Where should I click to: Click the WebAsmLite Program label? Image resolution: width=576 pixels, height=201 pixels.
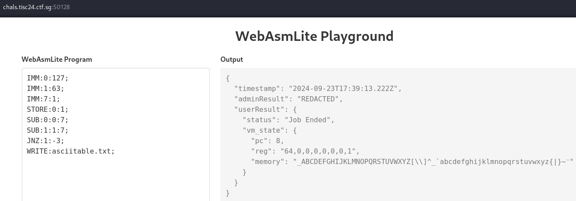tap(57, 60)
